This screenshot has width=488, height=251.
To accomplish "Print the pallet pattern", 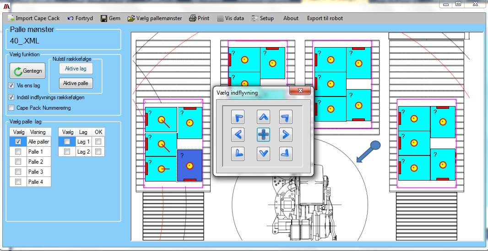I will pos(199,18).
